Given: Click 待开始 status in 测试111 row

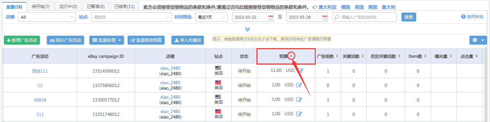Looking at the screenshot, I should coord(244,71).
